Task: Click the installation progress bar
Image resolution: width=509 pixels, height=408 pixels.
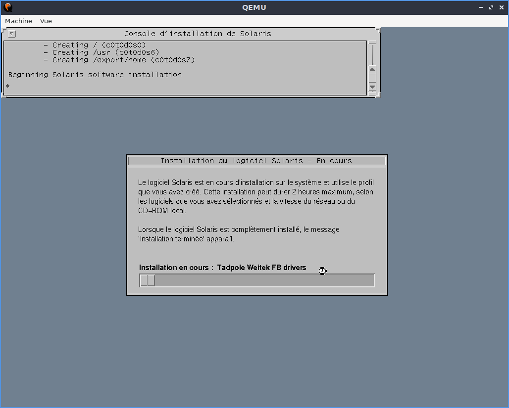Action: (x=257, y=280)
